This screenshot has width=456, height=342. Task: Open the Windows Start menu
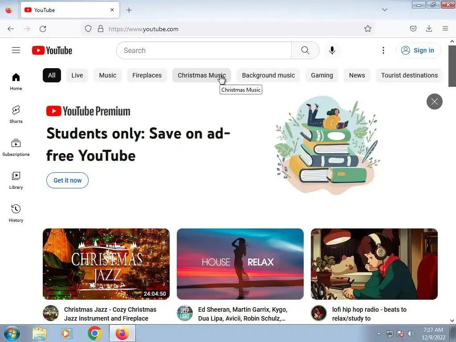[x=12, y=333]
